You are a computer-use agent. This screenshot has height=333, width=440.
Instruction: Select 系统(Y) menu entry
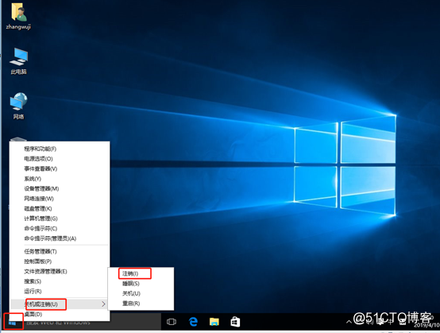(x=60, y=179)
